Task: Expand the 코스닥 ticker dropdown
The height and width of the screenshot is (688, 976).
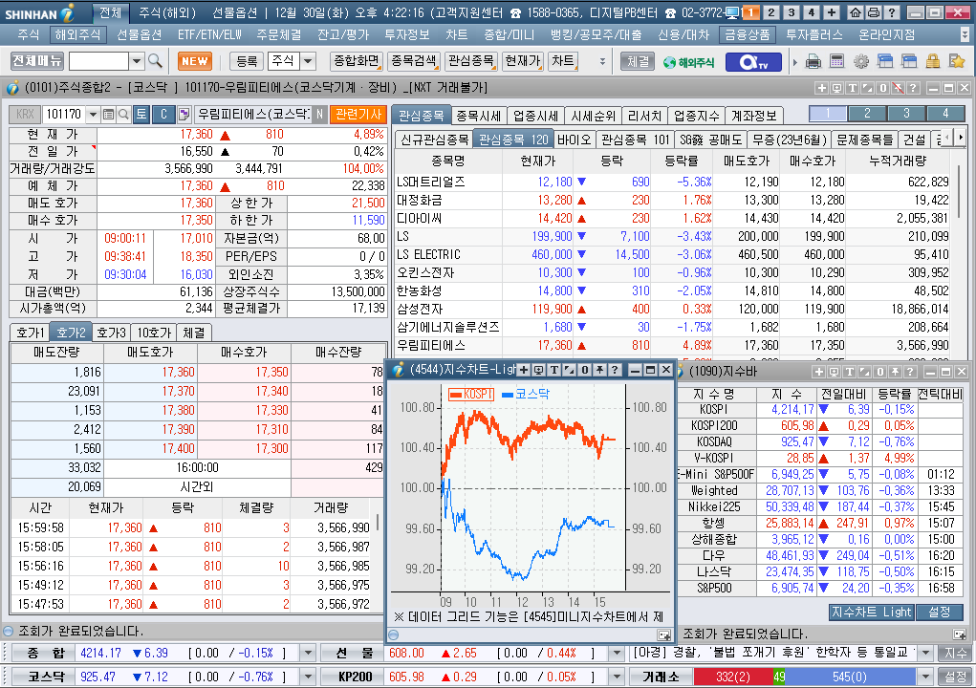Action: coord(308,677)
